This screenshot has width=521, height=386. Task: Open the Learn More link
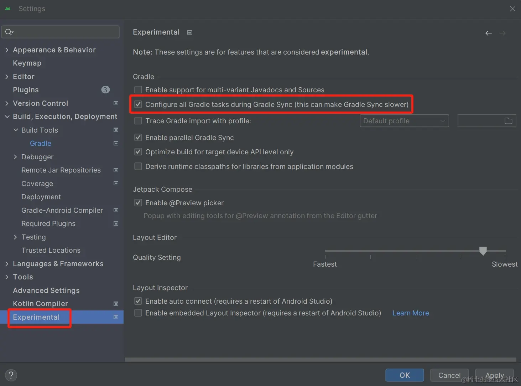click(x=411, y=313)
